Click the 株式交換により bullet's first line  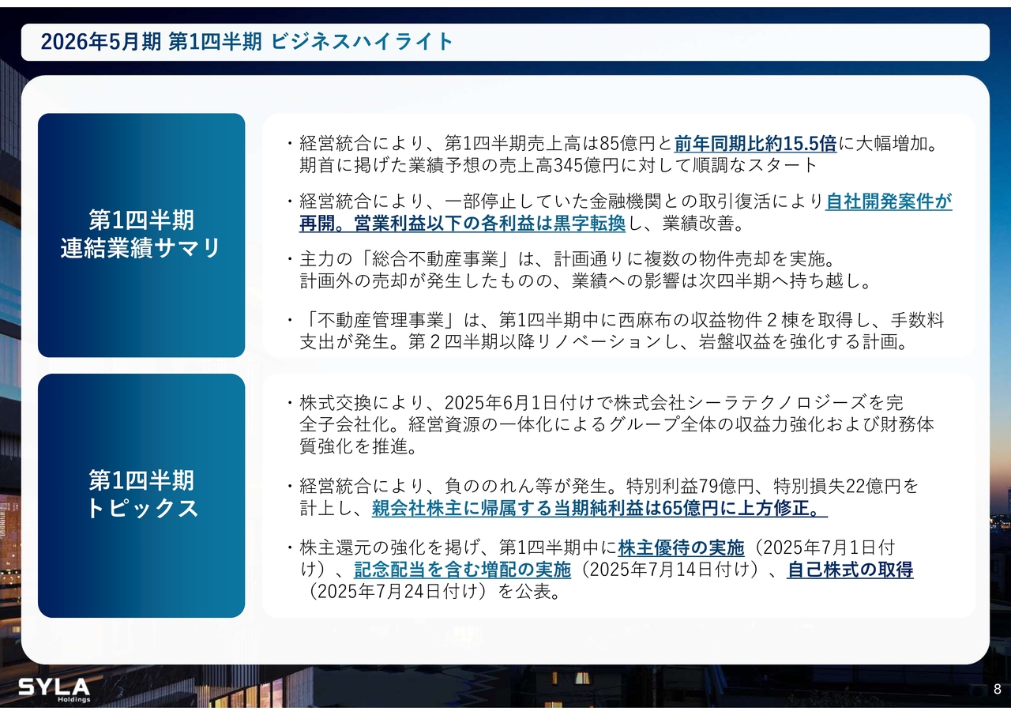pos(600,402)
